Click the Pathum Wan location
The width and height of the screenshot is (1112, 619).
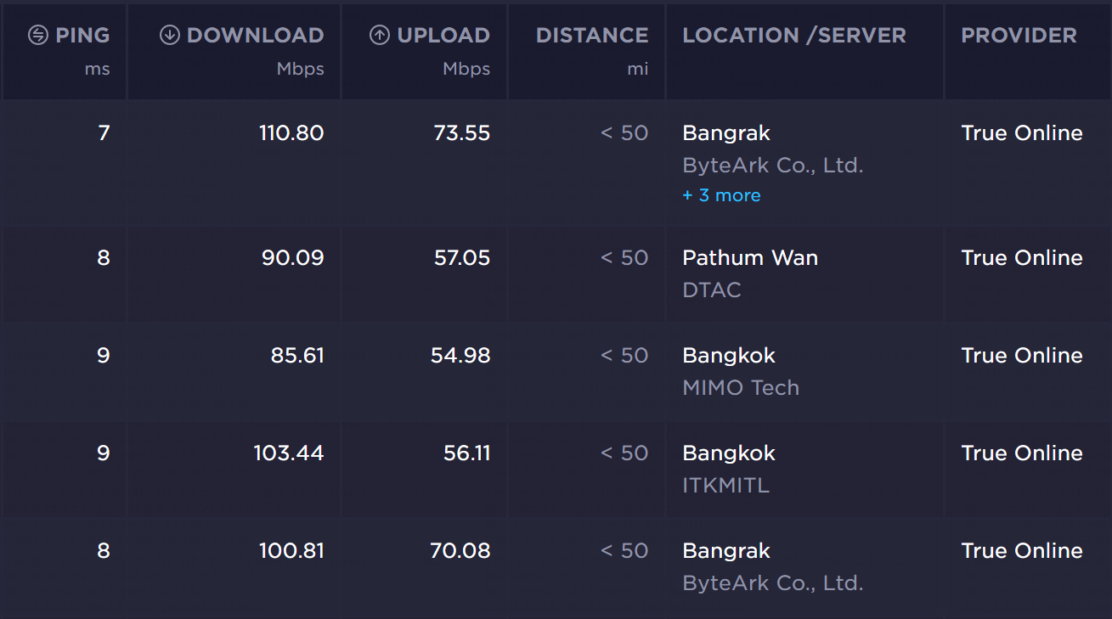click(750, 258)
